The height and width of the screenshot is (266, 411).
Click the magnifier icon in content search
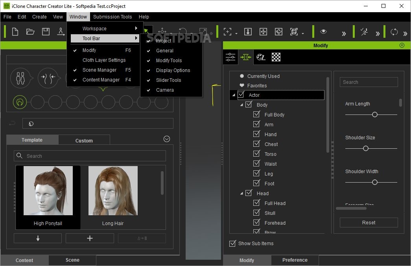pyautogui.click(x=19, y=156)
